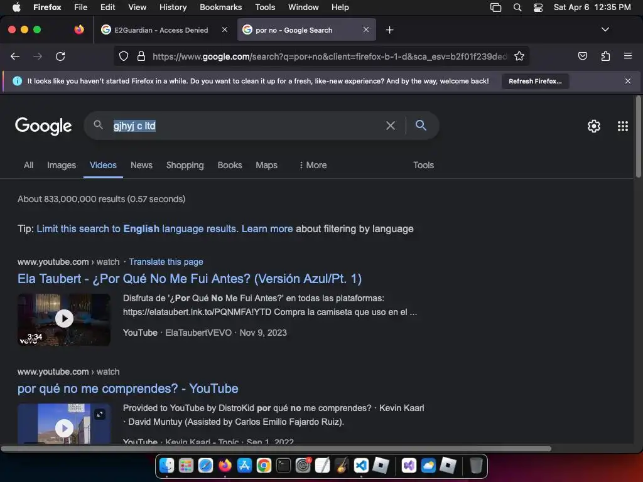Launch Google Chrome from the dock
The width and height of the screenshot is (643, 482).
pos(264,466)
